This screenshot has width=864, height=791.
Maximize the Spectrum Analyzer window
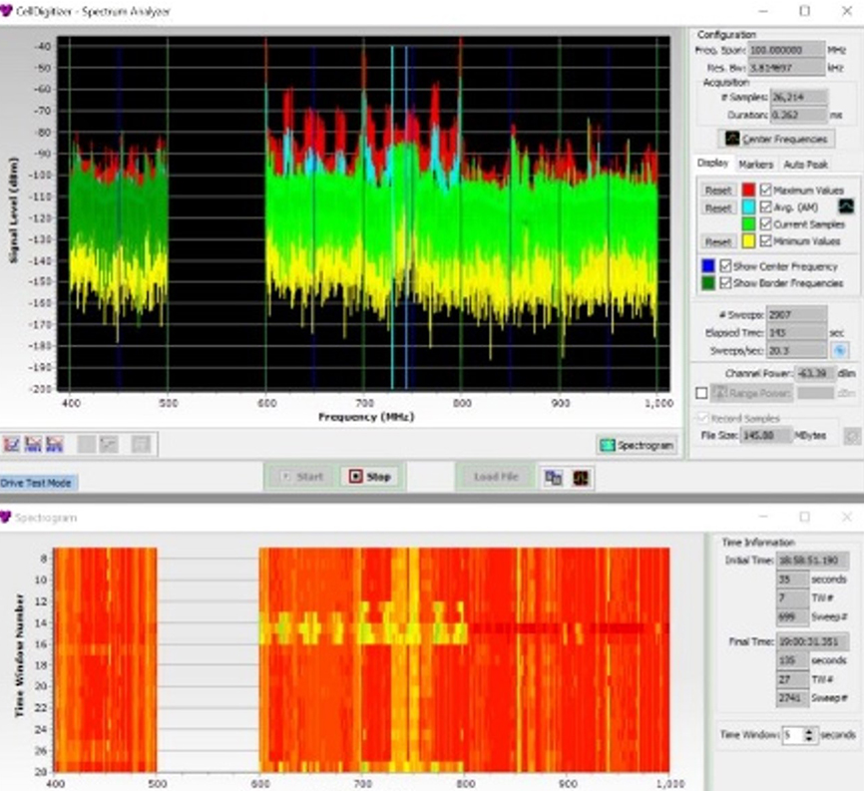[805, 11]
